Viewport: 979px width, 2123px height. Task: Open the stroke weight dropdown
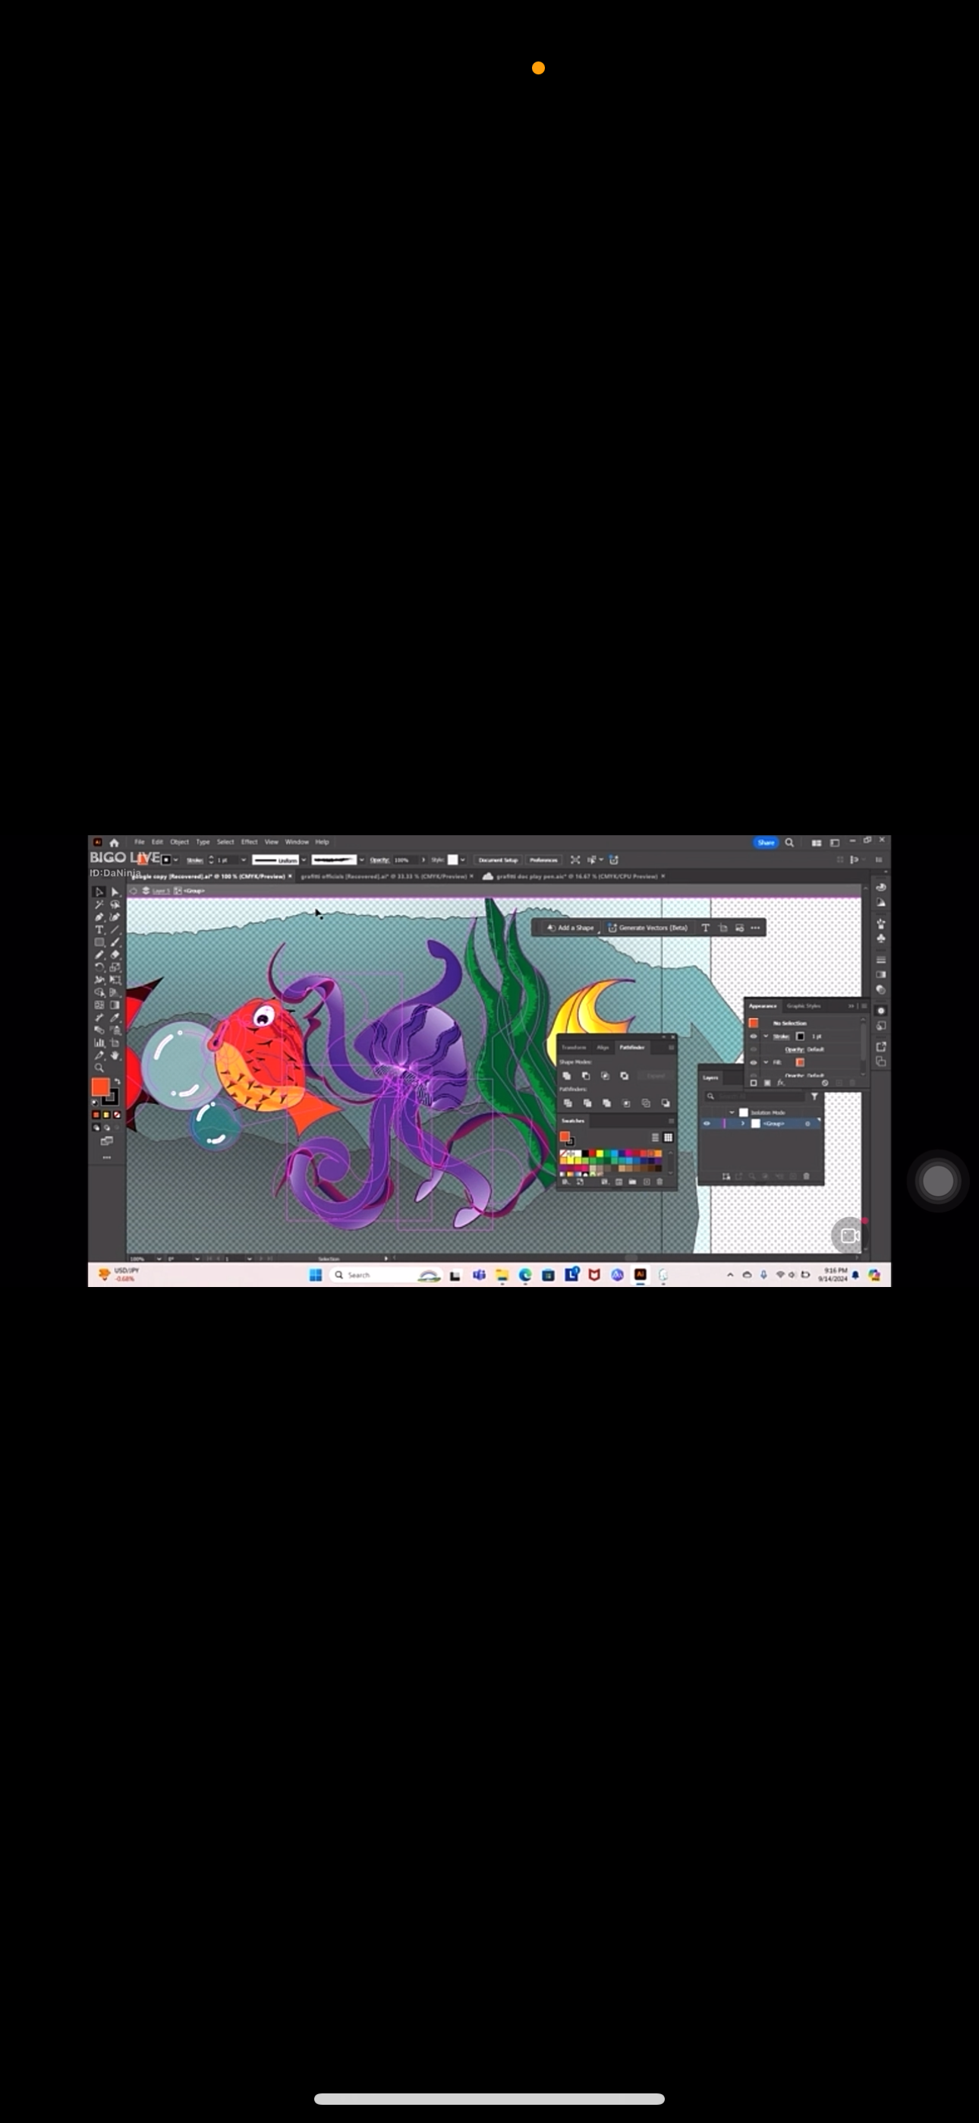click(x=243, y=860)
